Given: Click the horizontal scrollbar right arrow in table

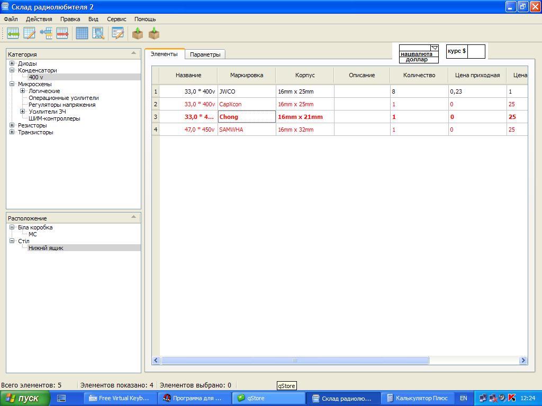Looking at the screenshot, I should pos(523,361).
